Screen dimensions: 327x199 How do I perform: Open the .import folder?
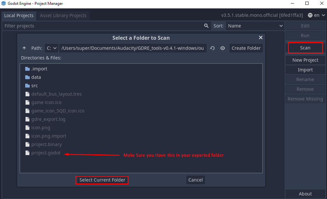click(39, 69)
